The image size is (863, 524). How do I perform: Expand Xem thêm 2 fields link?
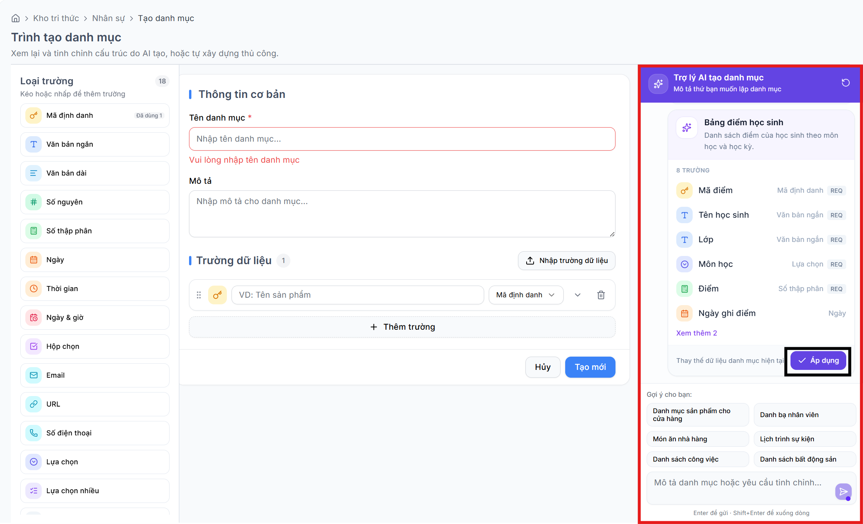pos(697,333)
